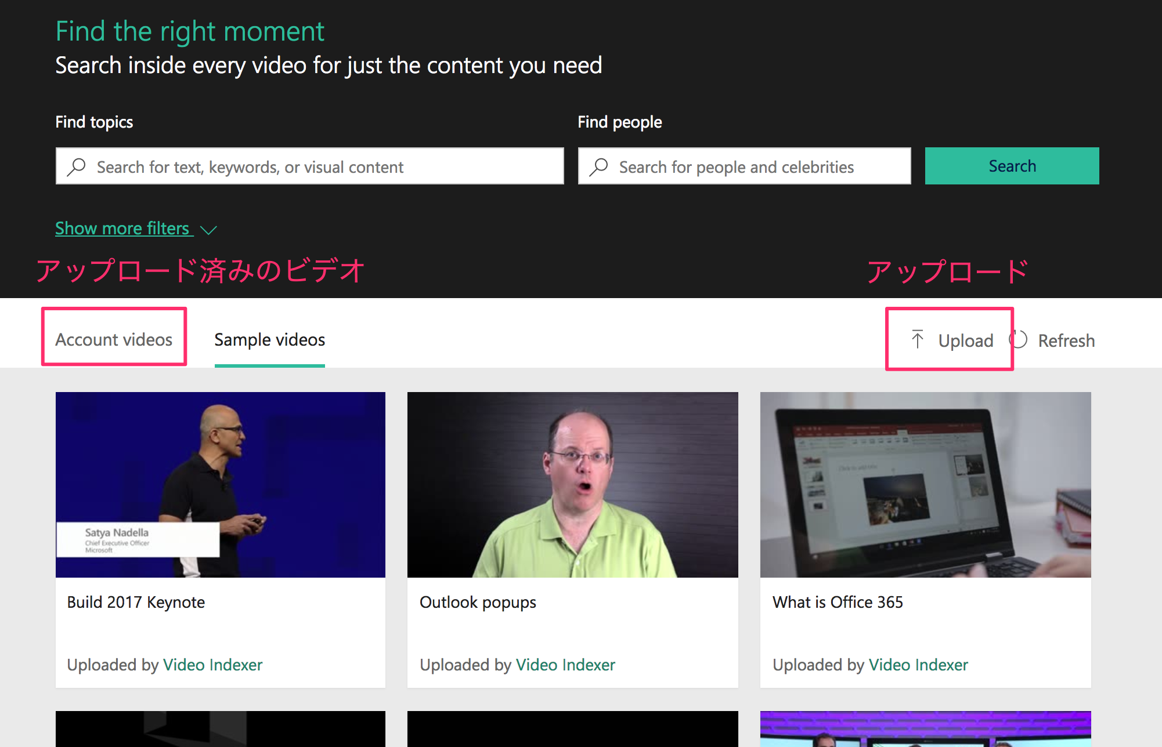Focus the Search for text, keywords input
1162x747 pixels.
(x=310, y=166)
